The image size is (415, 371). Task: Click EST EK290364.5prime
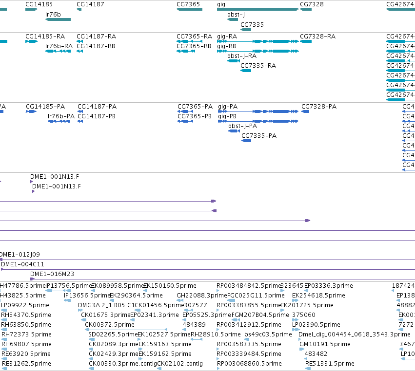coord(136,296)
